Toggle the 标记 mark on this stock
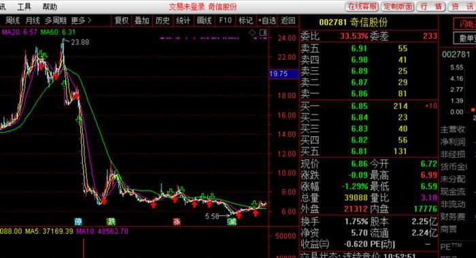Screen dimensions: 476x258 [x=245, y=20]
